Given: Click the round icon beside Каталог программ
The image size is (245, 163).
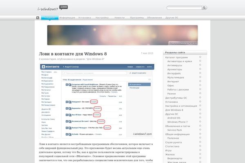Looking at the screenshot, I should pos(200,57).
